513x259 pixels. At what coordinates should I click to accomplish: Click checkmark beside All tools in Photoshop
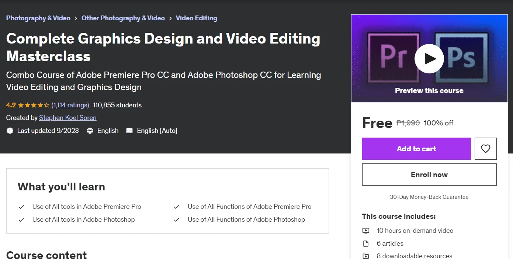click(21, 220)
